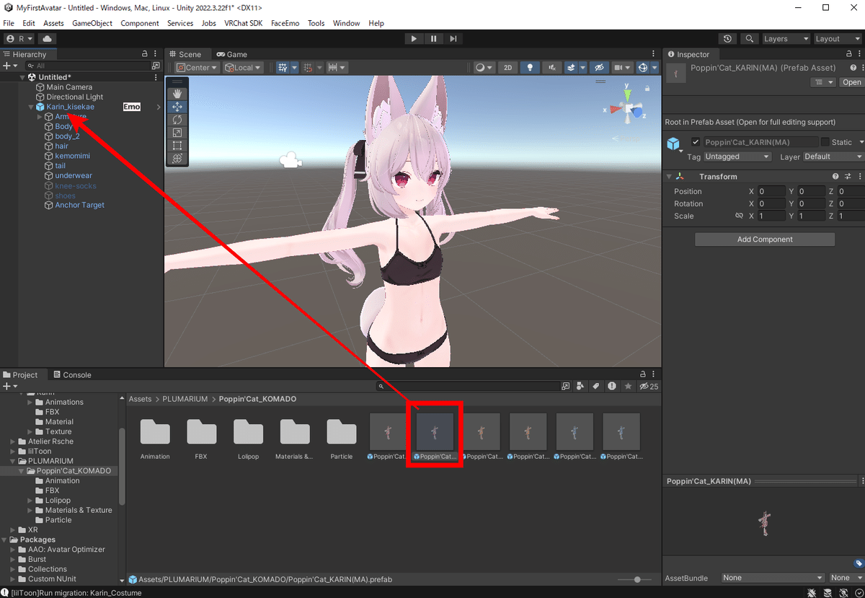Collapse the Karin_kisekae hierarchy item
Image resolution: width=865 pixels, height=598 pixels.
coord(31,107)
